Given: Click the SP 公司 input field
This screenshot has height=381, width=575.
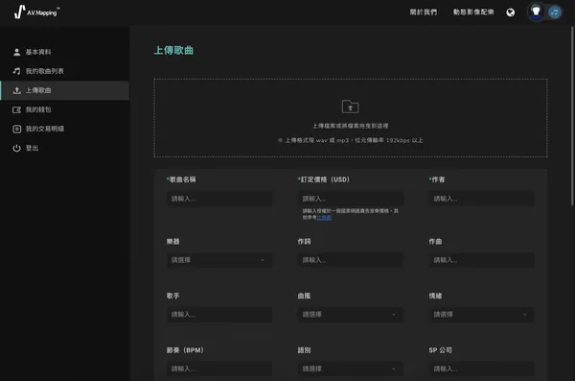Looking at the screenshot, I should point(481,369).
